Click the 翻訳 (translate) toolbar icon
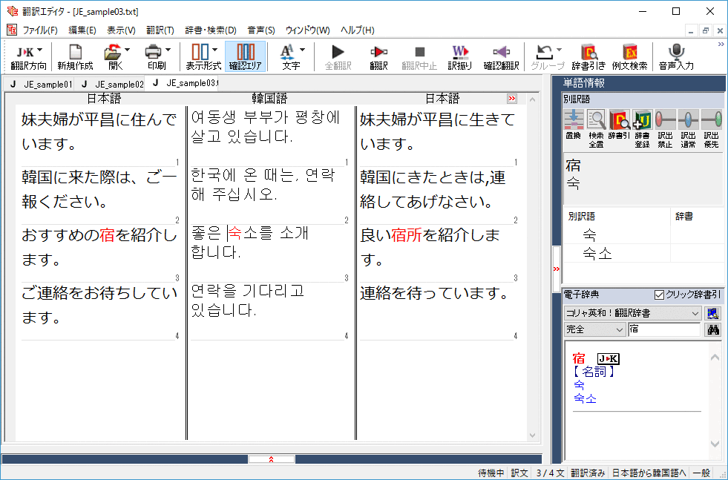This screenshot has width=728, height=480. click(378, 56)
